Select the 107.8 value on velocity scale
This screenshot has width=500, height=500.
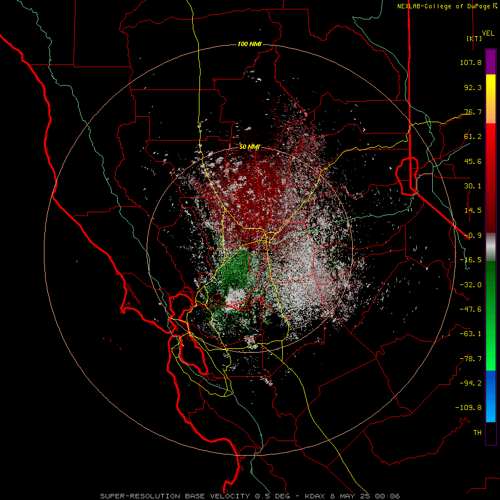pyautogui.click(x=471, y=62)
